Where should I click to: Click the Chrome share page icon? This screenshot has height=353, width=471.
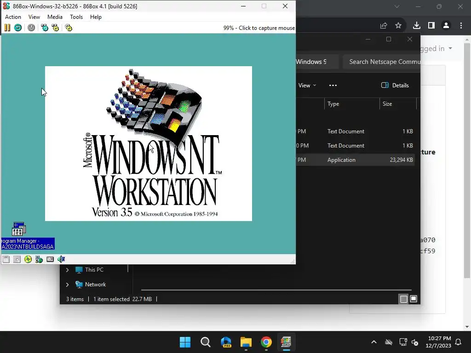pos(384,26)
